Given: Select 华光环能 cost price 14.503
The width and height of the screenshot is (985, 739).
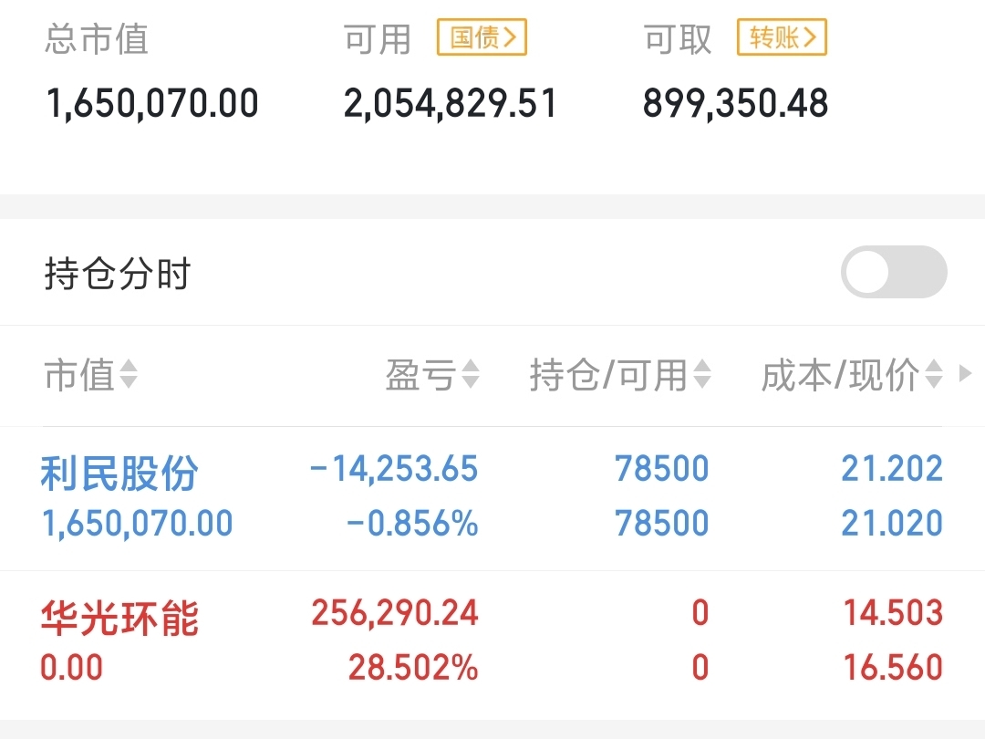Looking at the screenshot, I should (x=893, y=613).
